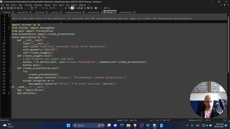The height and width of the screenshot is (129, 230).
Task: Click the Print toolbar icon
Action: click(x=21, y=8)
